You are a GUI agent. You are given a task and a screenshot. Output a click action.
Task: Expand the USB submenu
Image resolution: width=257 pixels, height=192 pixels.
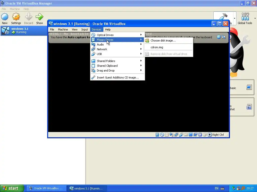pos(117,54)
